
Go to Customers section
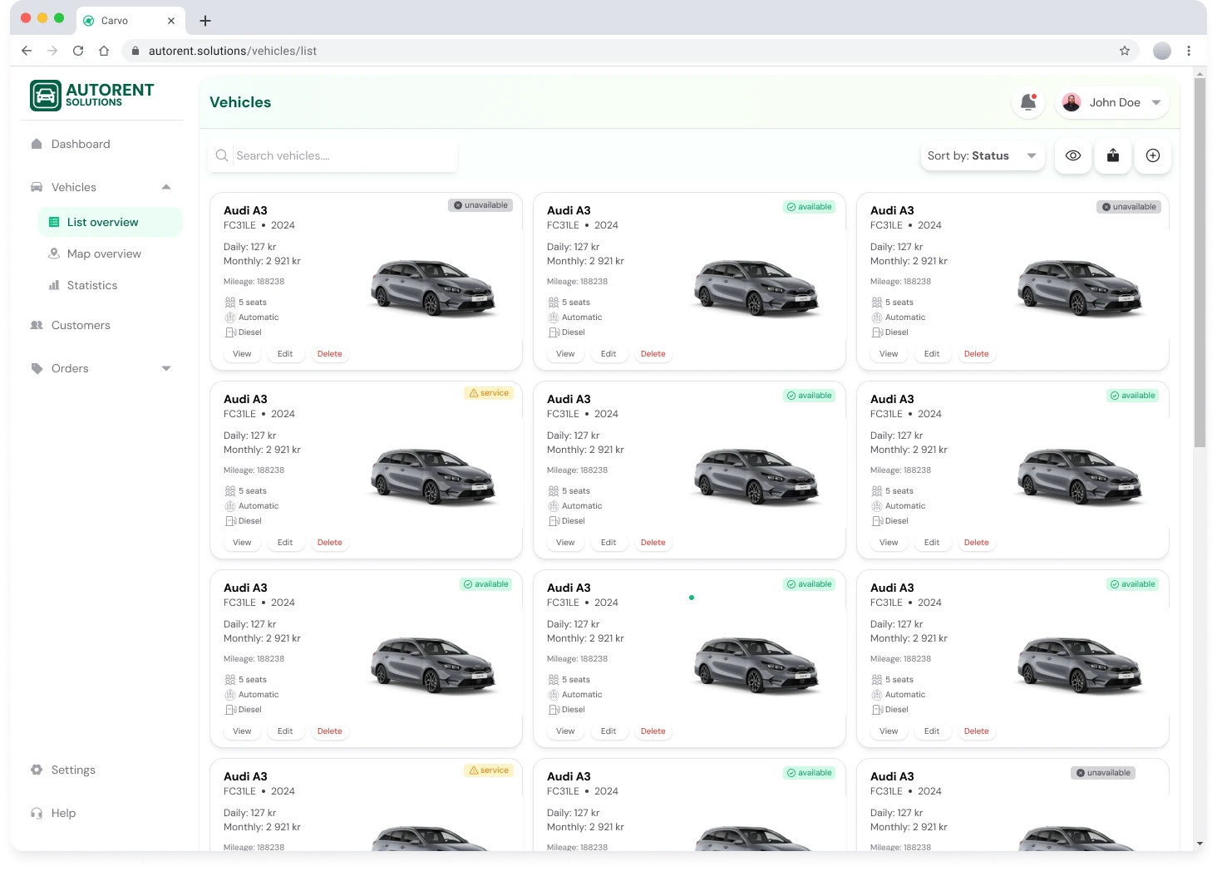81,325
